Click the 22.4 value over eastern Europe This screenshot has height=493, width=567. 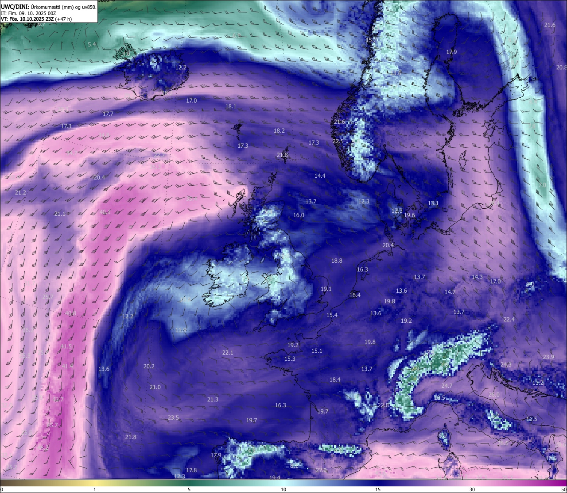point(509,319)
